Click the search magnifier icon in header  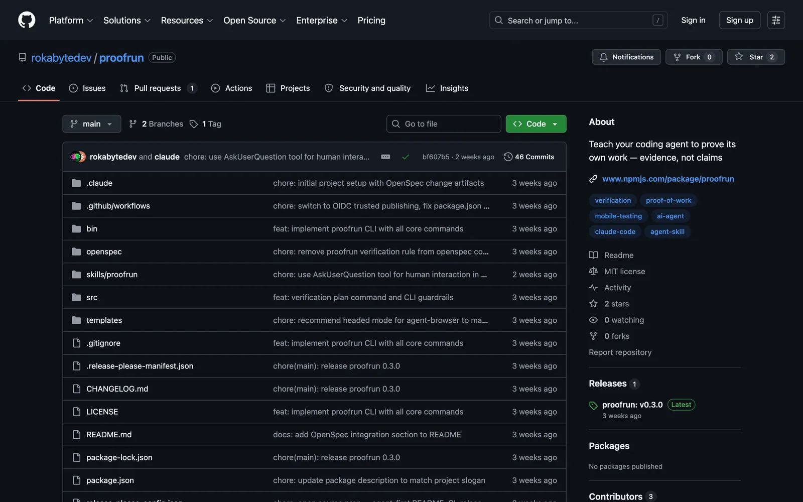pyautogui.click(x=498, y=20)
